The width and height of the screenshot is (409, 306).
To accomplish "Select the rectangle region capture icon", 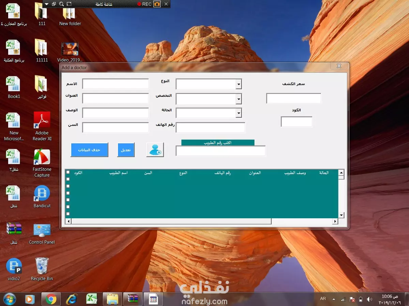I will point(69,4).
